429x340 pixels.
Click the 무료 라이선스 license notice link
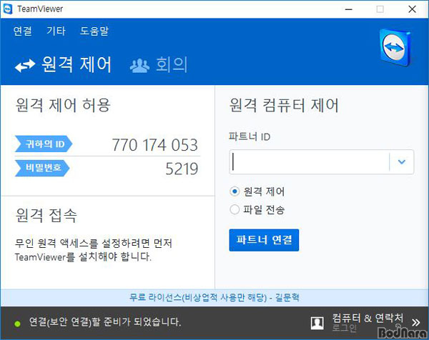(x=214, y=297)
